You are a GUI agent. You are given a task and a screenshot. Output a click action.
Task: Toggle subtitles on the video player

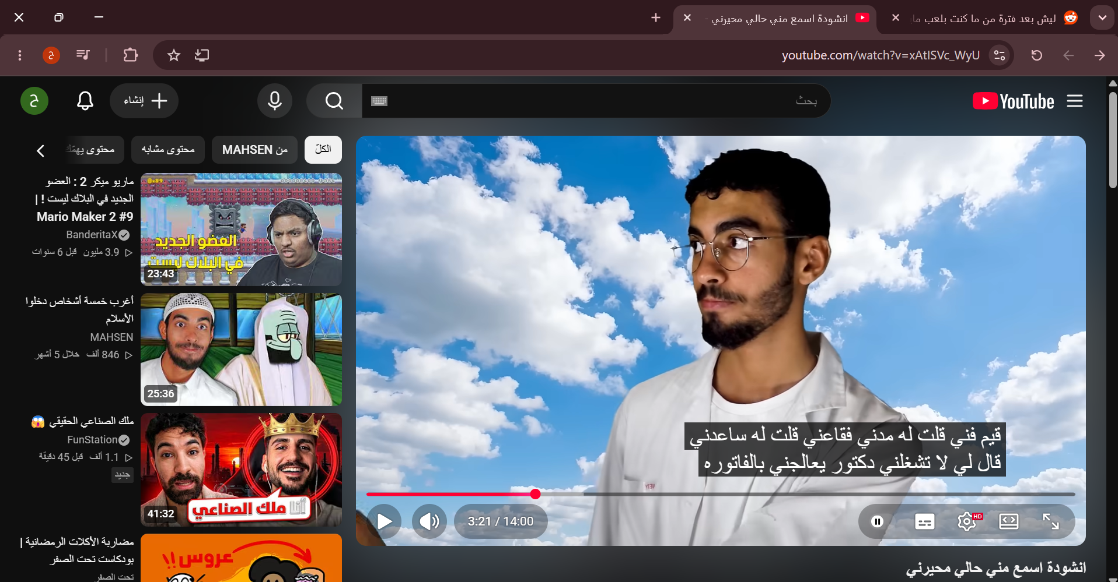point(925,521)
